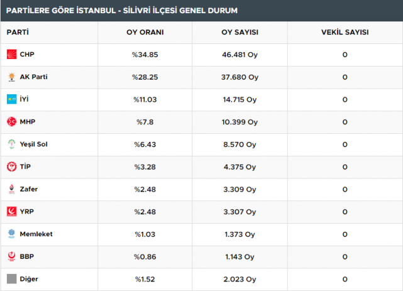Click the 3.307 Oy vote count
This screenshot has height=291, width=403.
pos(240,212)
